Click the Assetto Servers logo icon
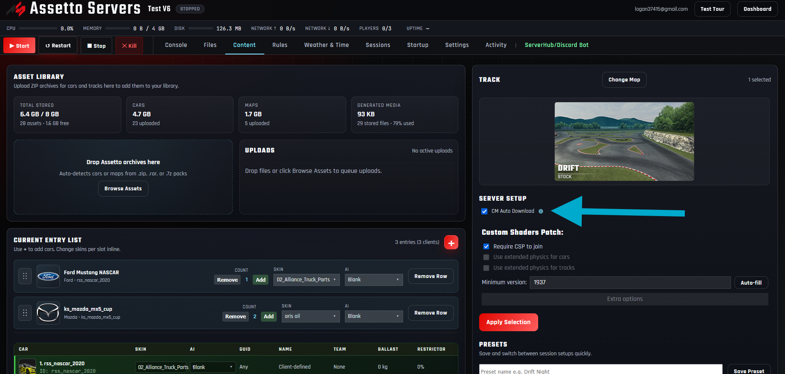The height and width of the screenshot is (374, 785). [x=17, y=8]
